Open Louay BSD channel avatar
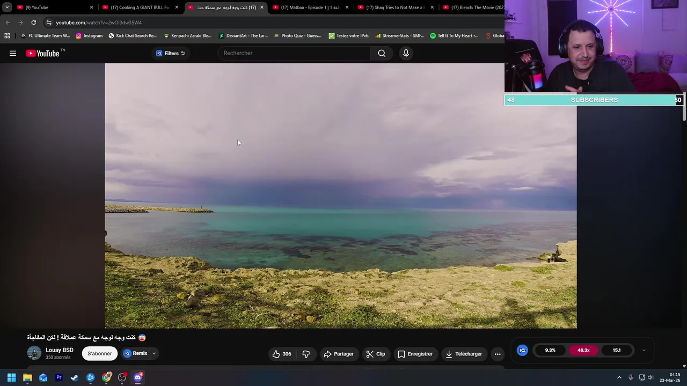Screen dimensions: 687x386 34,353
